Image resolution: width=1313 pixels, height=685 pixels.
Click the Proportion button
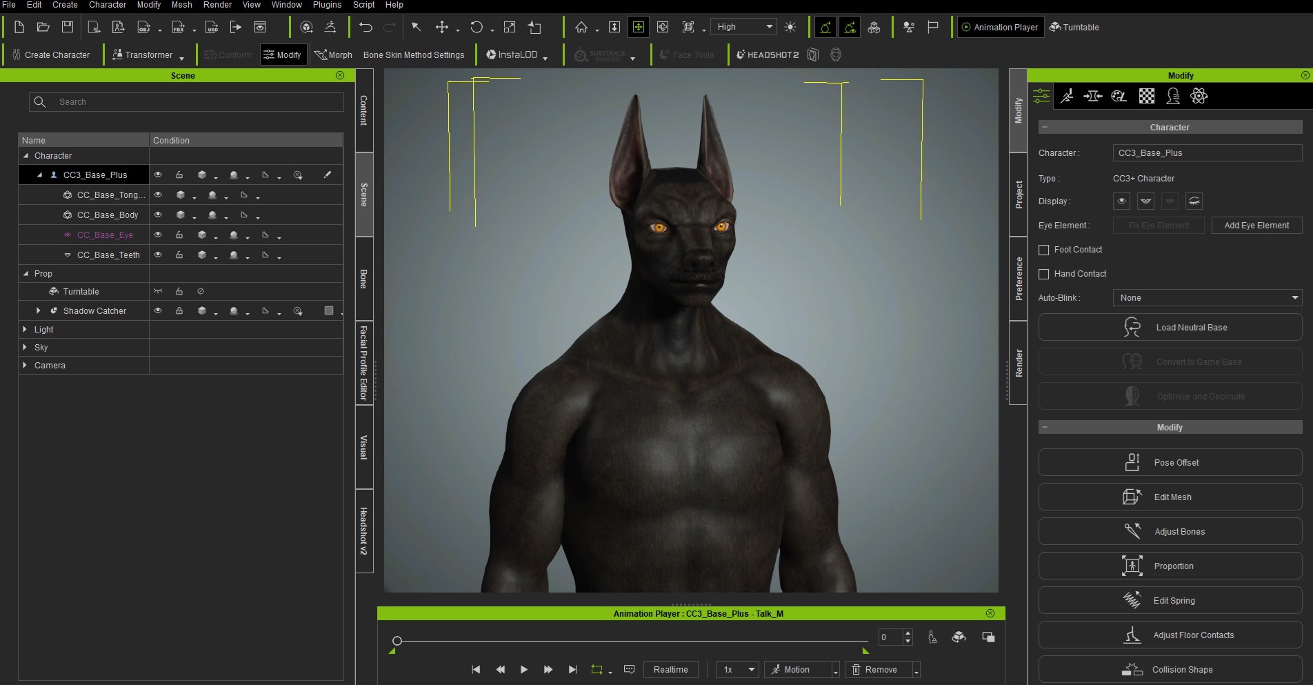click(1170, 566)
